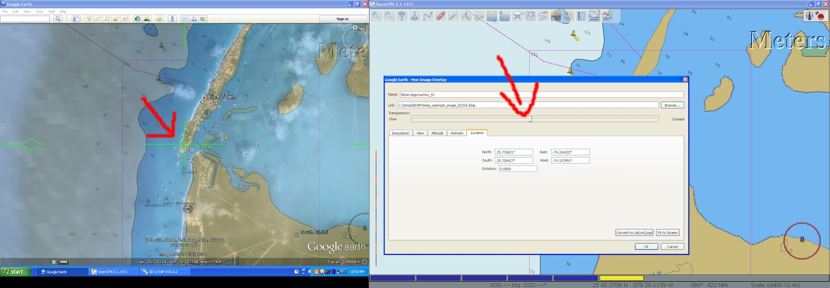Drop man overboard lifebuoy marker
830x288 pixels.
click(569, 16)
